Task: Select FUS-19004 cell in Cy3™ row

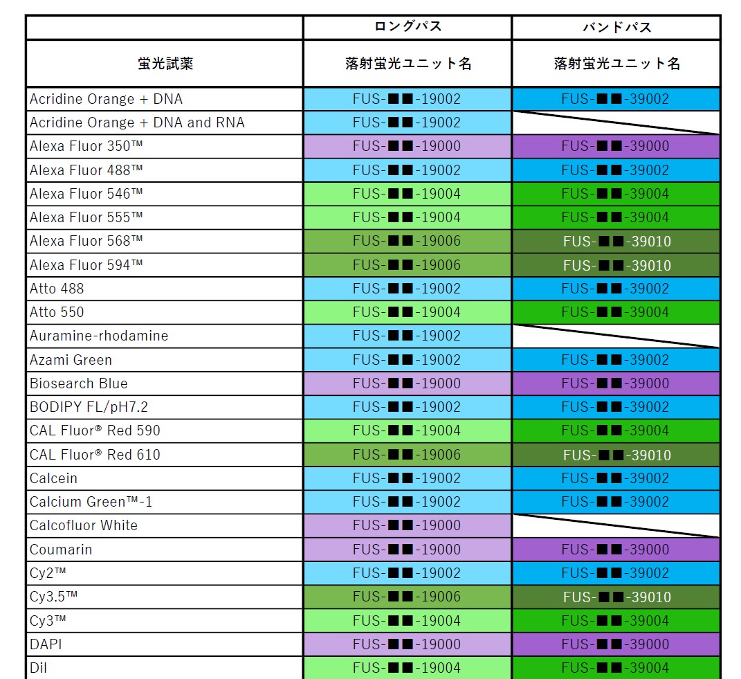Action: point(408,620)
